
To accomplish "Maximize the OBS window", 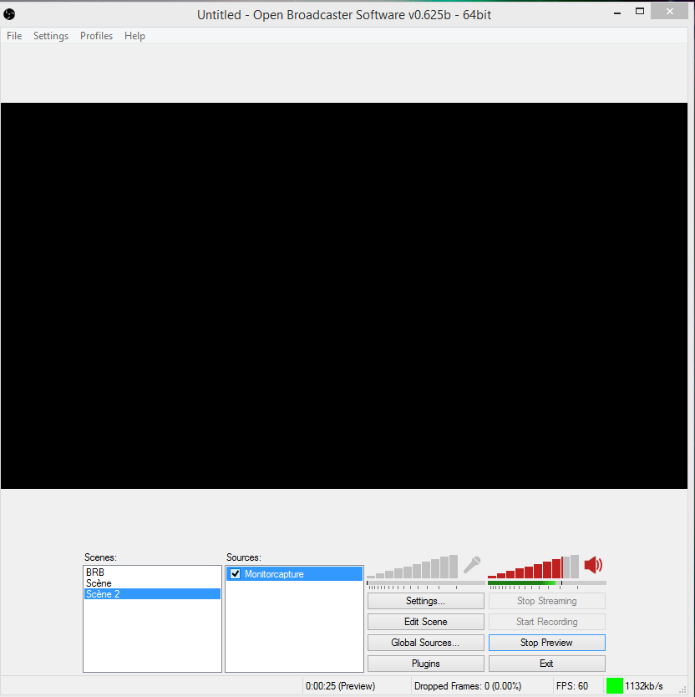I will 640,12.
